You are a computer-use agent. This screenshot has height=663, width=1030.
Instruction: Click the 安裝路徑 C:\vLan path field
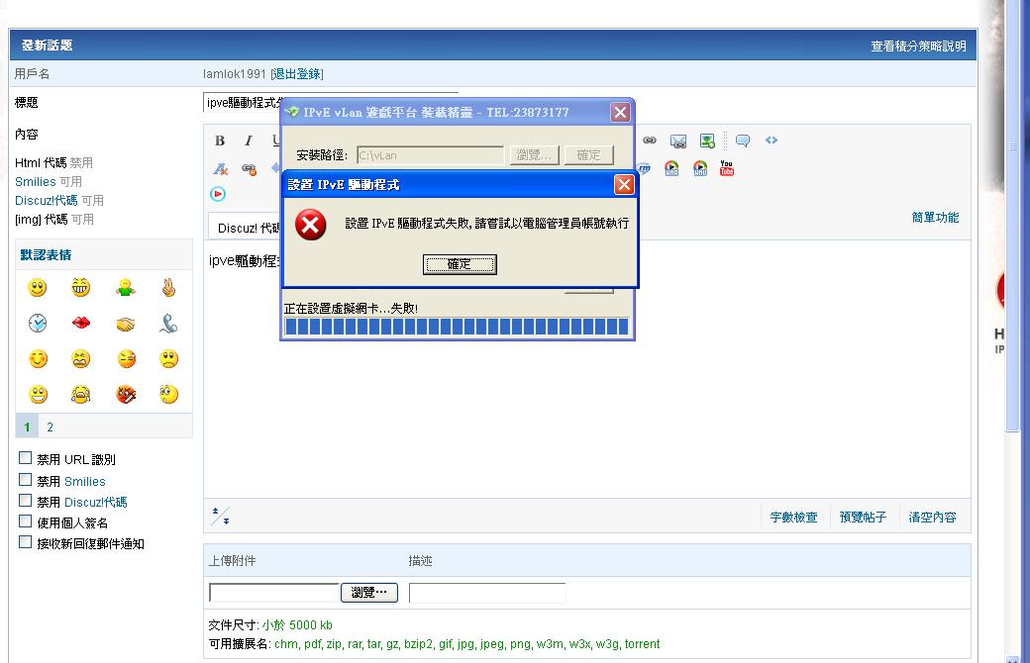pyautogui.click(x=430, y=155)
